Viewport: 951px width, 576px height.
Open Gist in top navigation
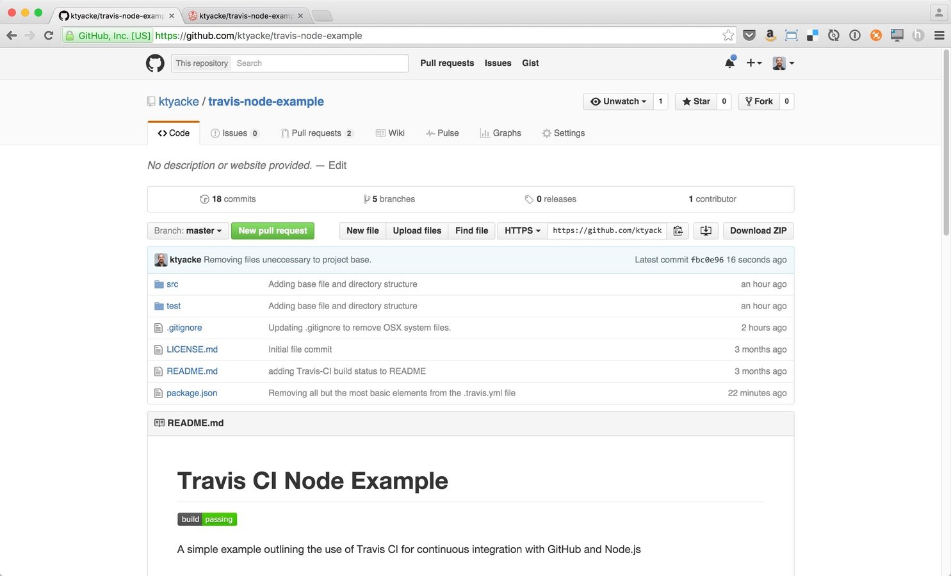[530, 63]
